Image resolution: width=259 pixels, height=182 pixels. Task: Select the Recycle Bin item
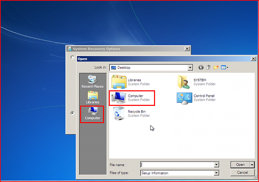click(x=131, y=113)
